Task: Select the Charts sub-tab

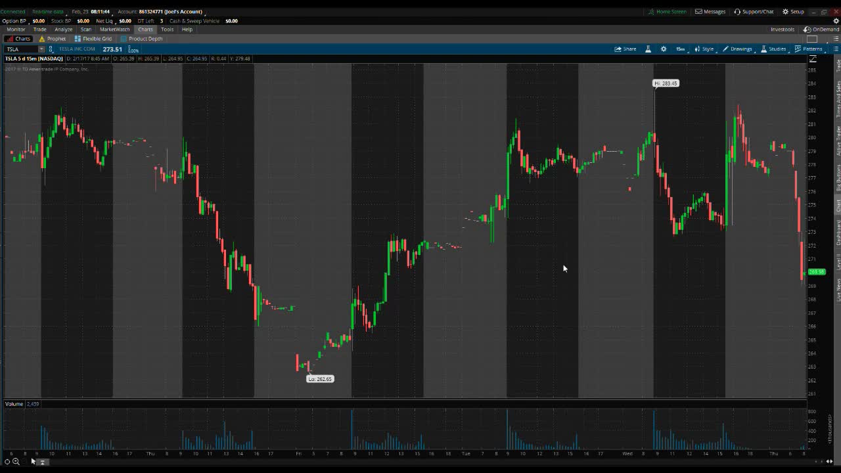Action: click(18, 39)
